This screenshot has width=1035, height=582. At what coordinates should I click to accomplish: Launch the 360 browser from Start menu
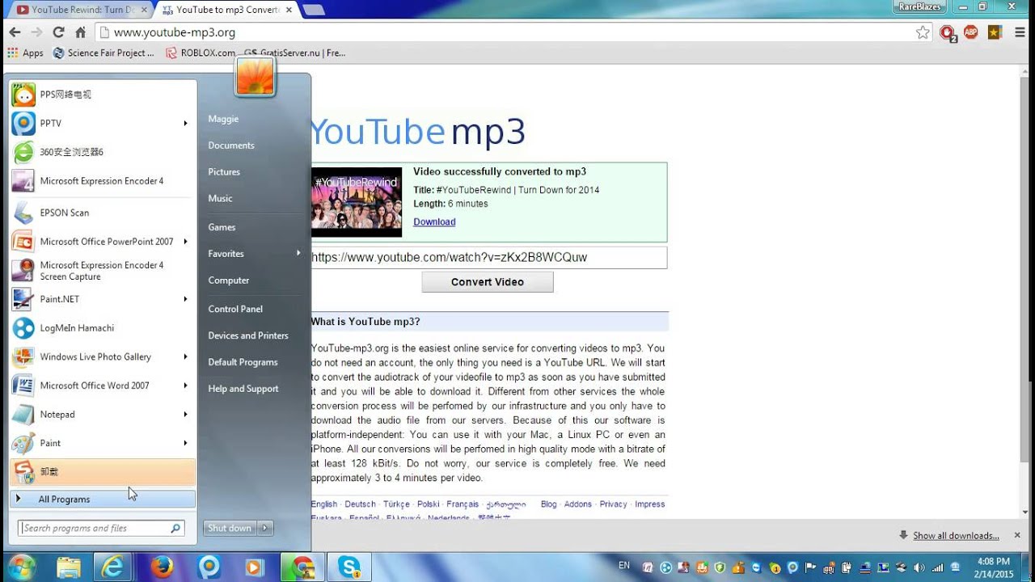click(x=102, y=152)
